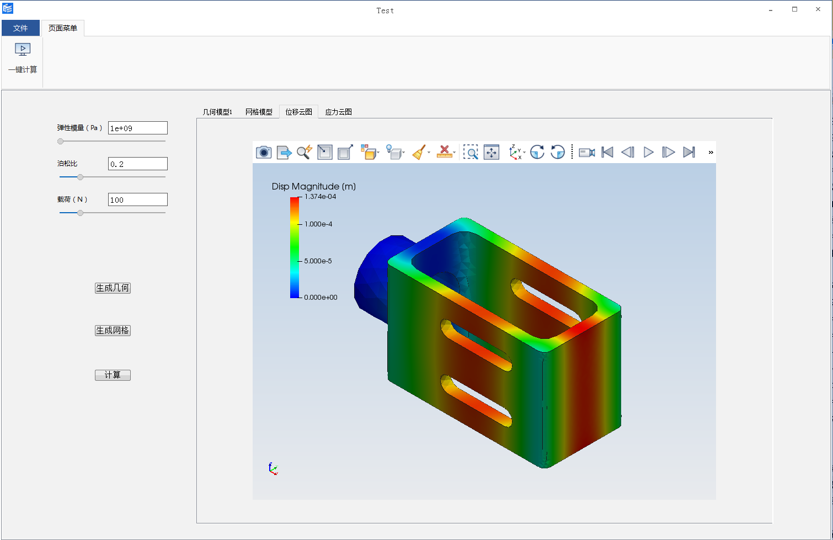Click the XYZ axes orientation icon
The width and height of the screenshot is (833, 540).
click(x=515, y=152)
